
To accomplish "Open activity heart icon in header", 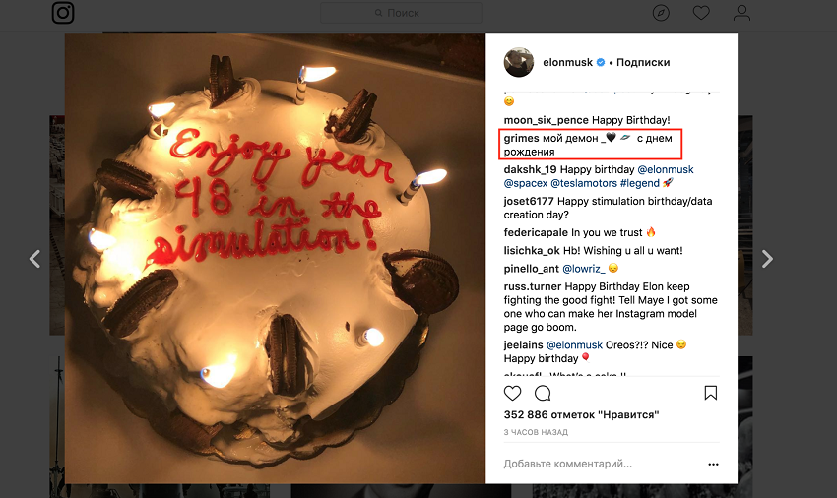I will tap(701, 13).
